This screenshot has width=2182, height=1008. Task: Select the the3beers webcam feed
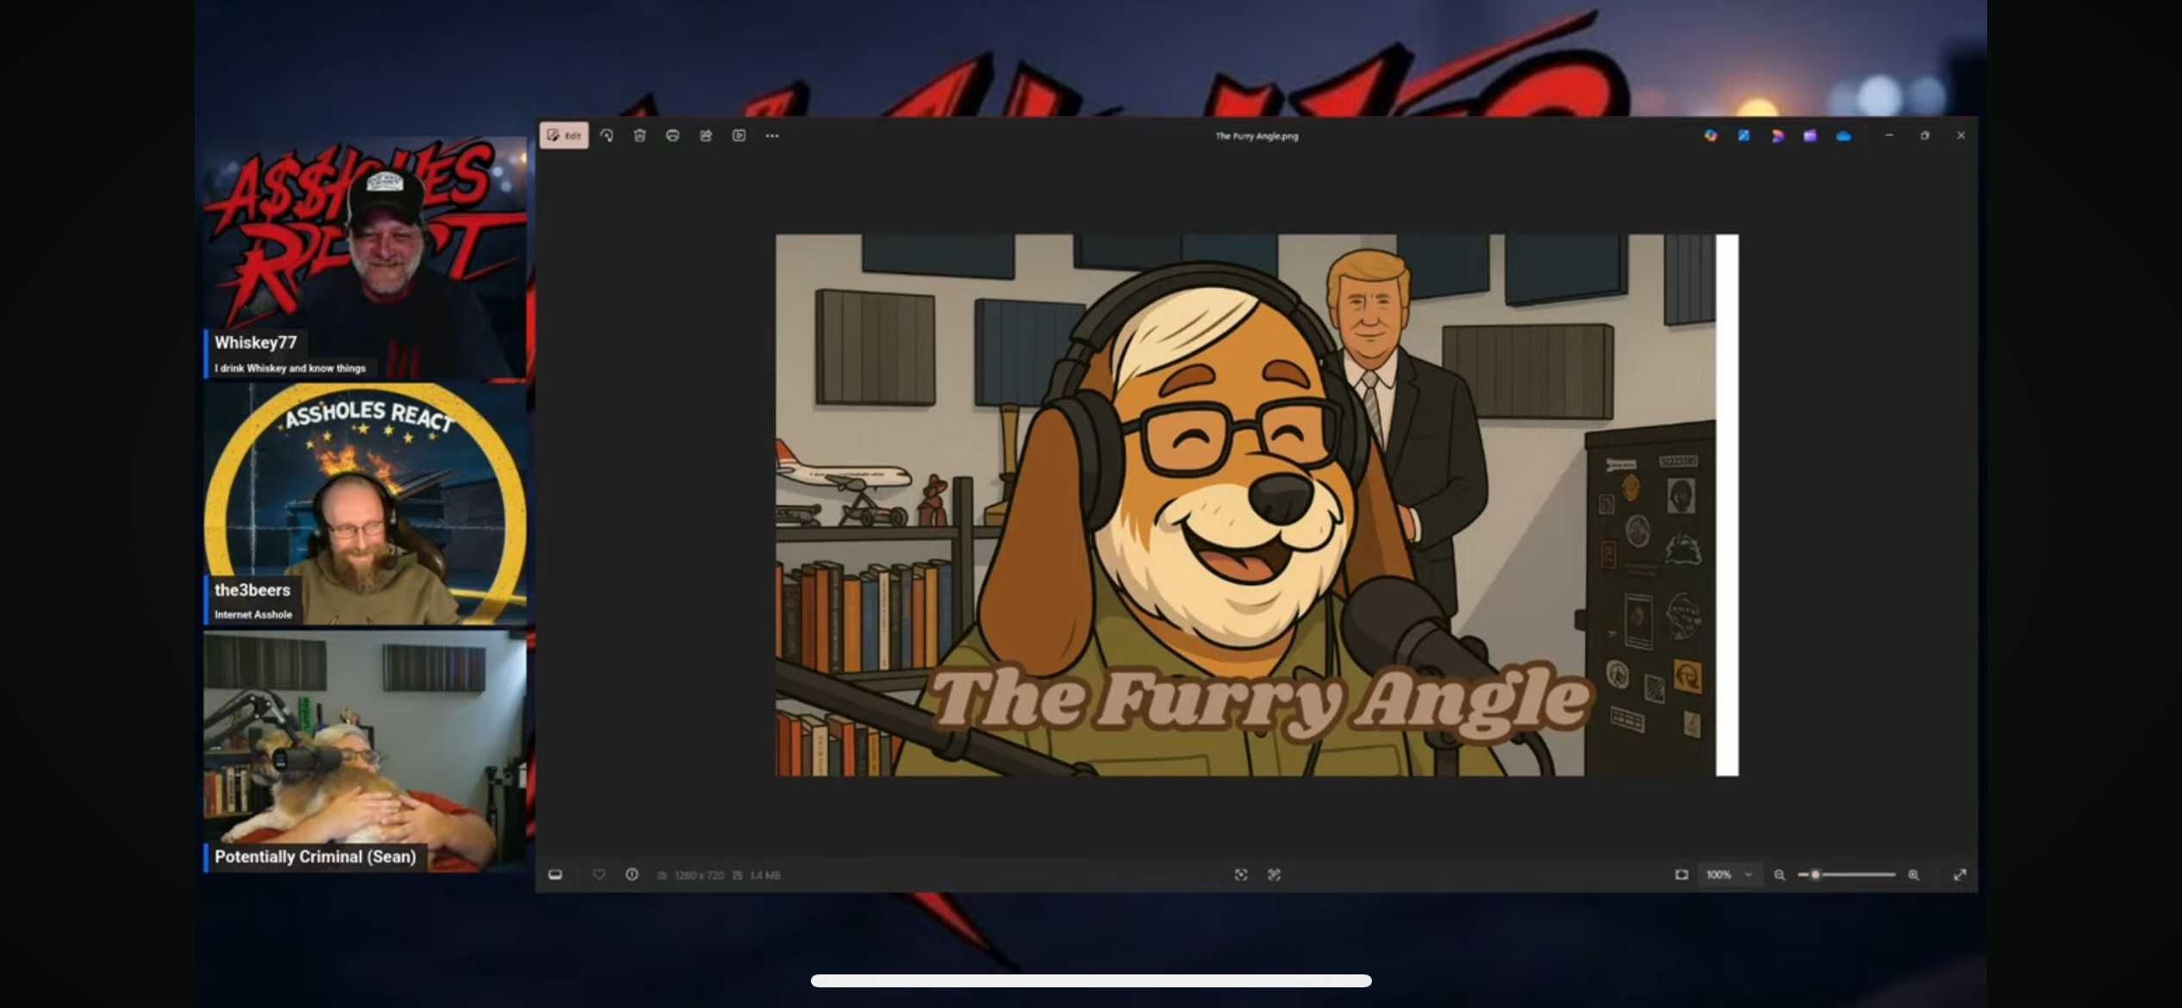(x=365, y=504)
